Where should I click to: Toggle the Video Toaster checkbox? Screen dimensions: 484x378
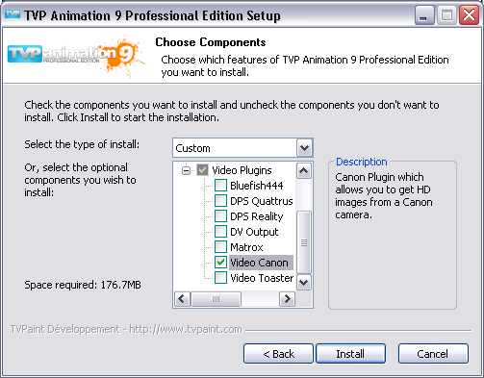coord(220,278)
